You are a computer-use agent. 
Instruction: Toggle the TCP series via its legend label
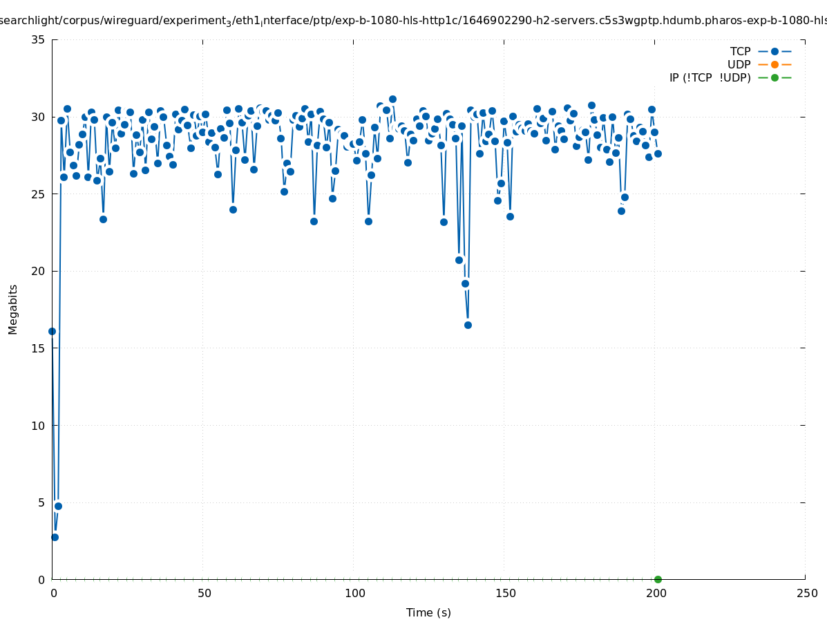click(x=740, y=51)
